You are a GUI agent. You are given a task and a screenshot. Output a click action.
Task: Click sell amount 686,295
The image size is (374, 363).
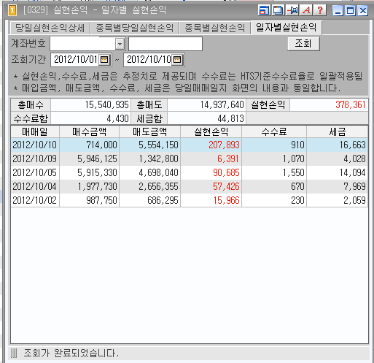coord(163,200)
